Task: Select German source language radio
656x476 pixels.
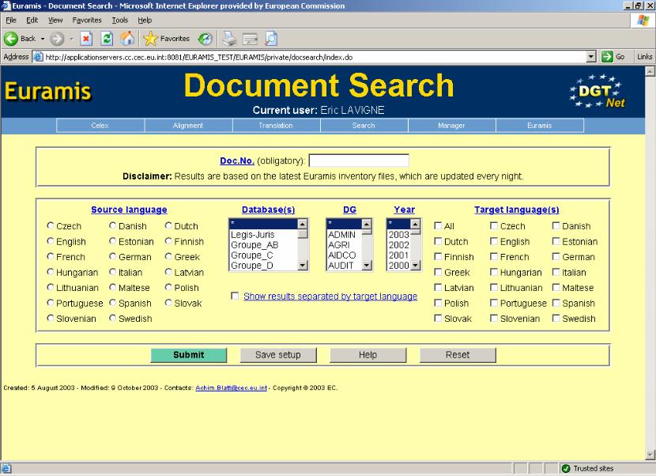Action: coord(112,256)
